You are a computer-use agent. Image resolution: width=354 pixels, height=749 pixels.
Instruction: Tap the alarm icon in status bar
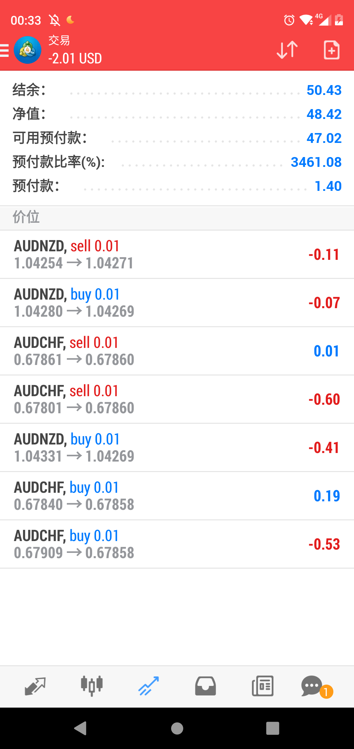(289, 20)
